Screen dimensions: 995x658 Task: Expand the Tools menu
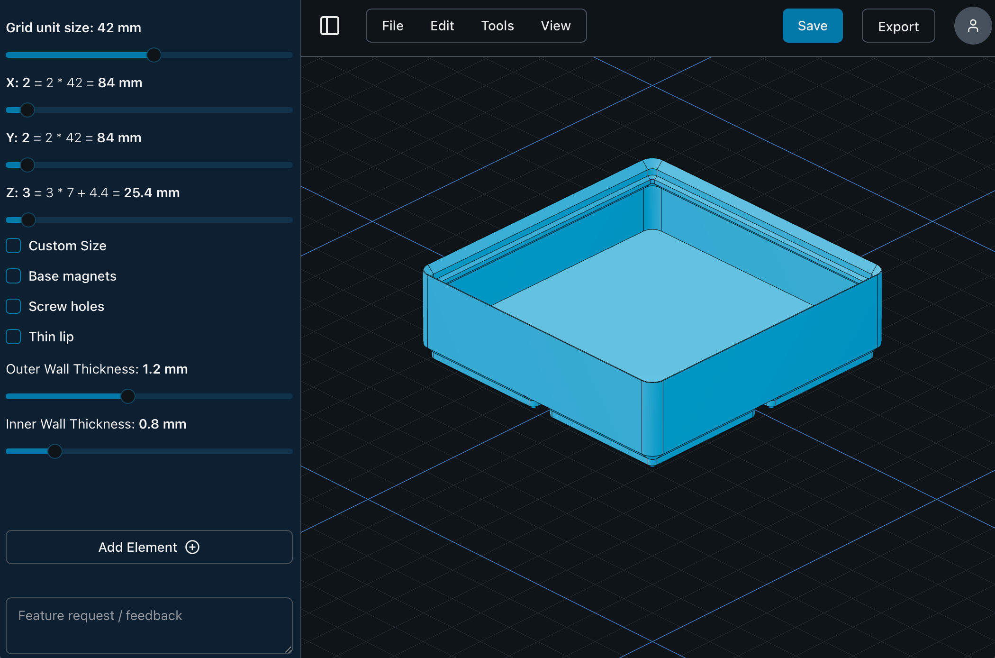pyautogui.click(x=497, y=26)
